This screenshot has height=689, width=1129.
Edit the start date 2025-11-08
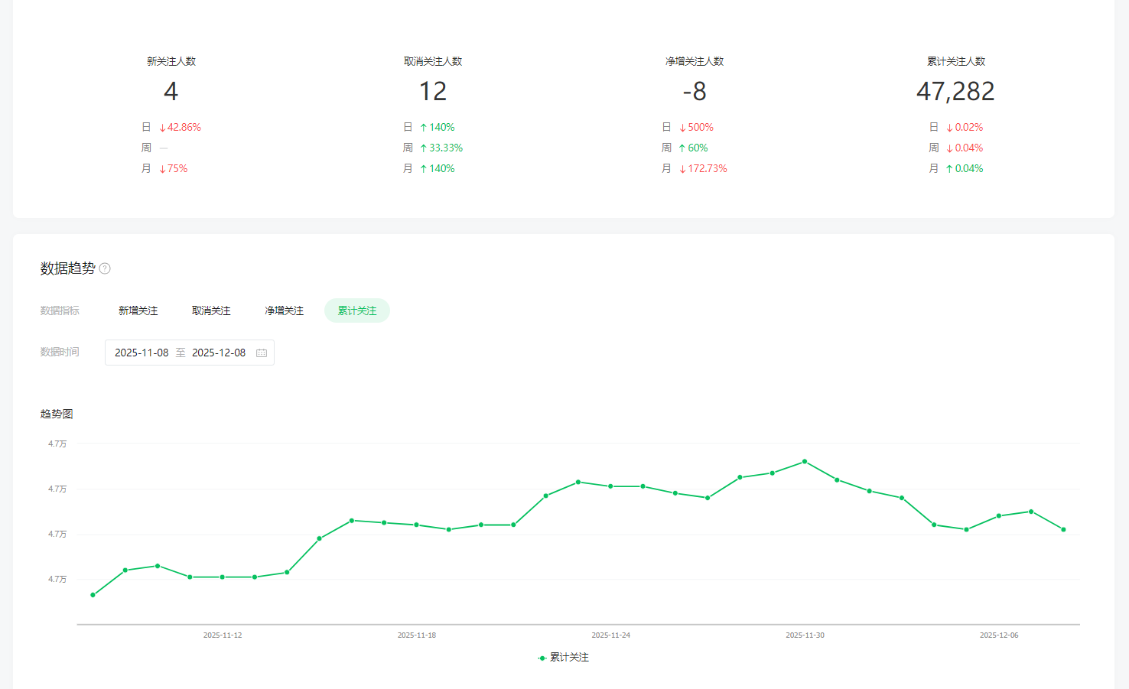coord(142,353)
